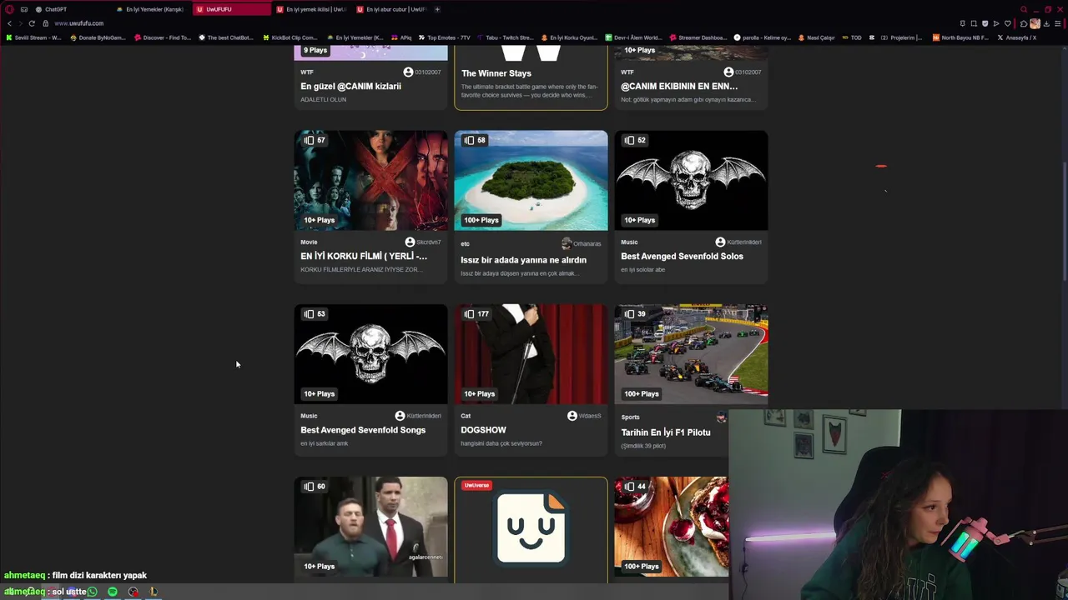Take a snapshot with the capture icon
Image resolution: width=1068 pixels, height=600 pixels.
tap(974, 23)
